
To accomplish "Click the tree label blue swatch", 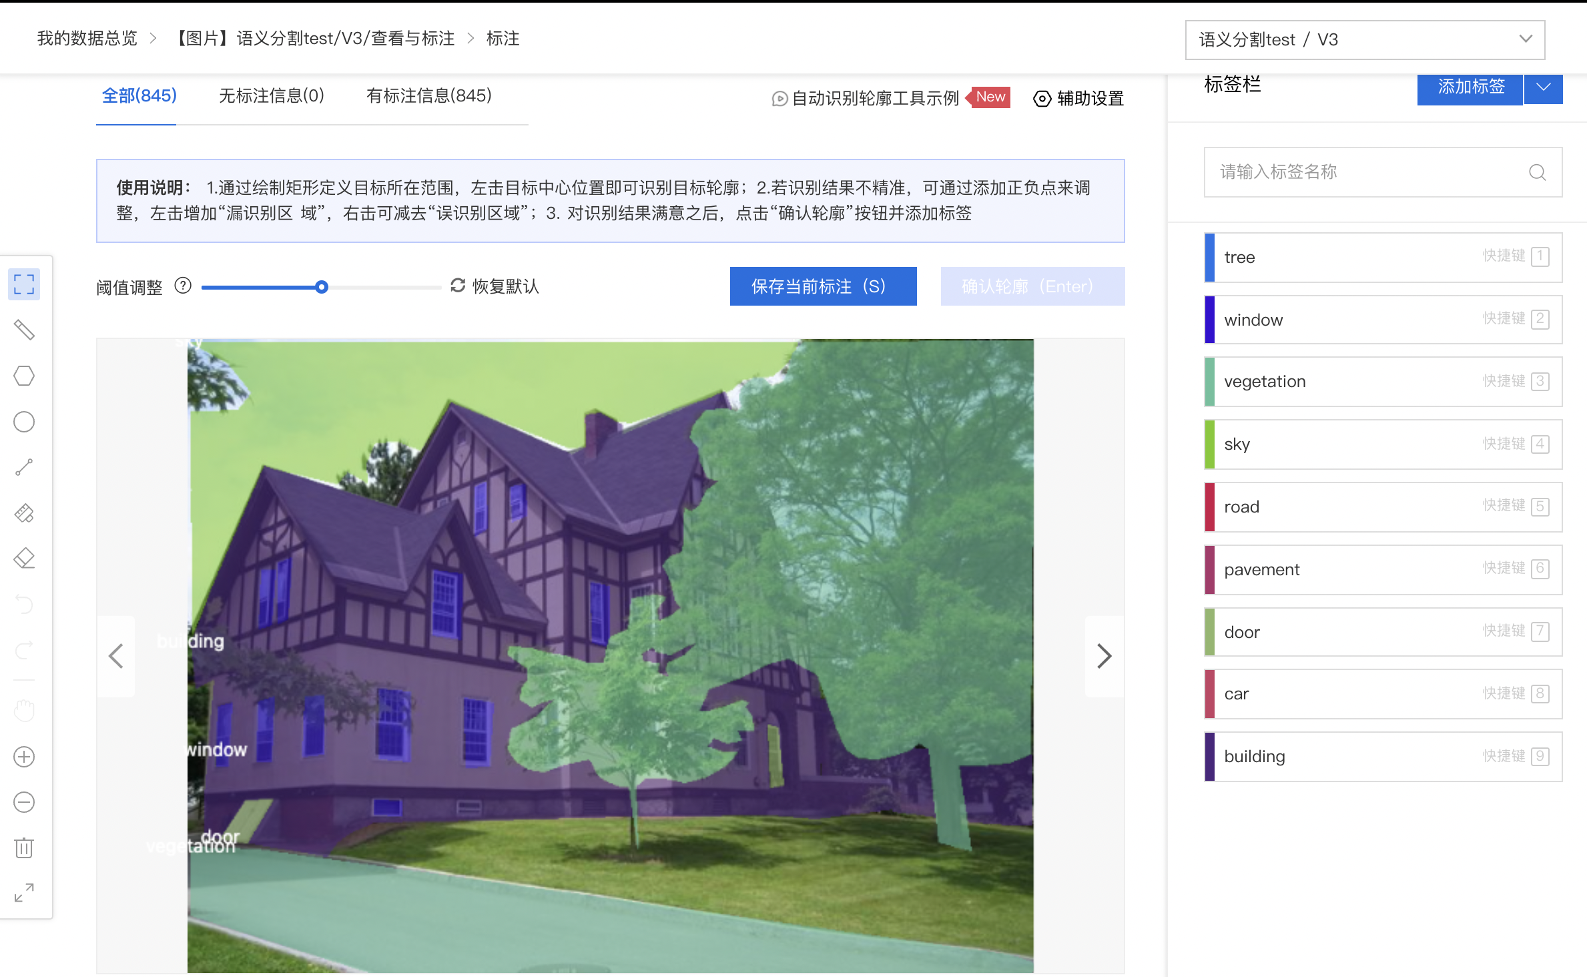I will (1210, 258).
